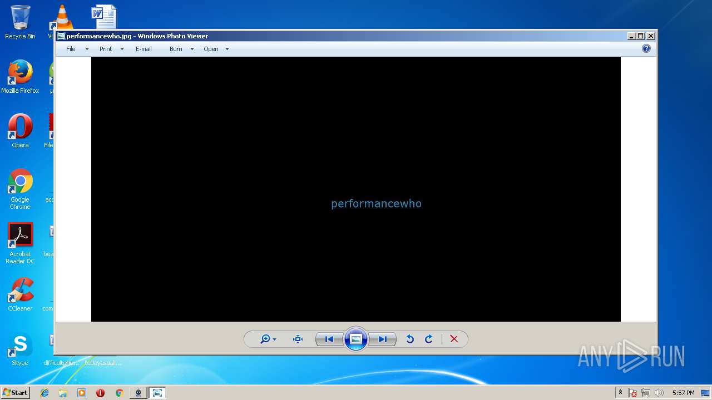Launch Opera desktop shortcut
Viewport: 712px width, 400px height.
pos(20,131)
